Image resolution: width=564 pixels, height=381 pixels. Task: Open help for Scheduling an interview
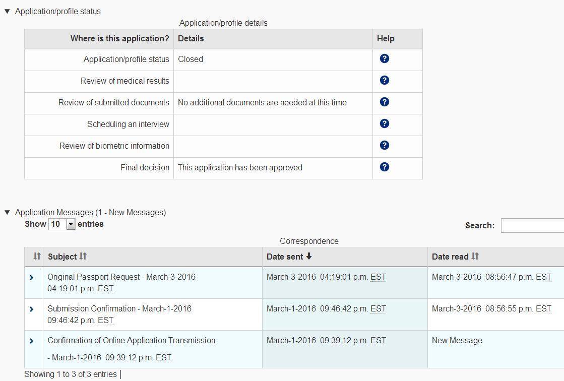pos(384,123)
